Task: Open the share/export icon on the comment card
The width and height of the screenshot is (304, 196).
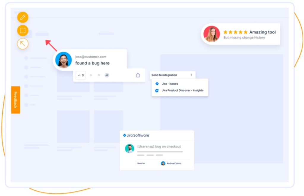Action: pyautogui.click(x=138, y=75)
